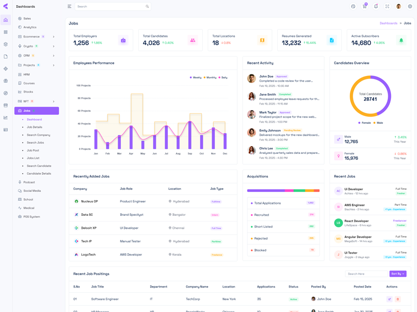This screenshot has width=417, height=312.
Task: Toggle Weekly series in chart legend
Action: [x=195, y=77]
